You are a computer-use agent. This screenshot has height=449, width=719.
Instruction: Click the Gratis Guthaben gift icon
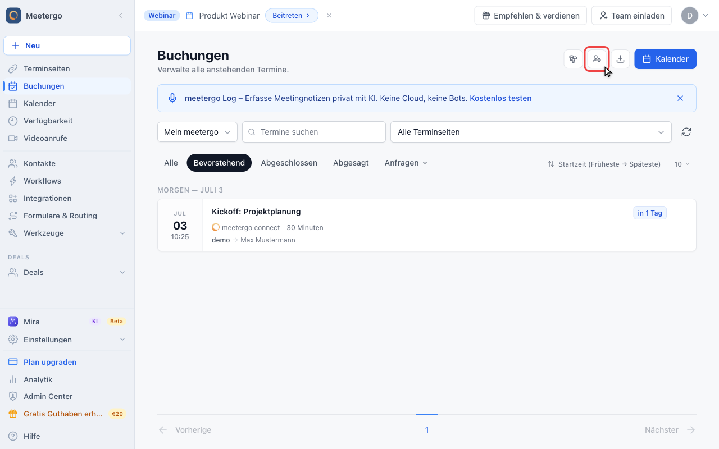point(13,414)
